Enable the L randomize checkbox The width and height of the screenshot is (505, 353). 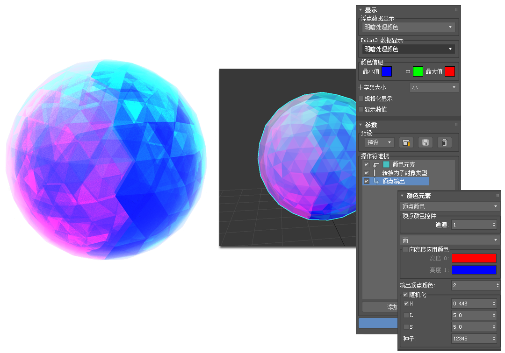click(406, 315)
